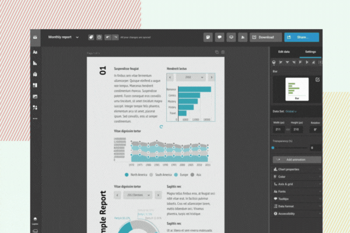Viewport: 350px width, 233px height.
Task: Switch to the Edit data tab
Action: tap(284, 52)
